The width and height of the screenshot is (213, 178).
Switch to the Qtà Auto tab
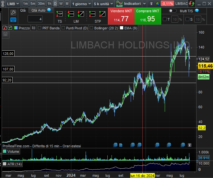pyautogui.click(x=39, y=10)
